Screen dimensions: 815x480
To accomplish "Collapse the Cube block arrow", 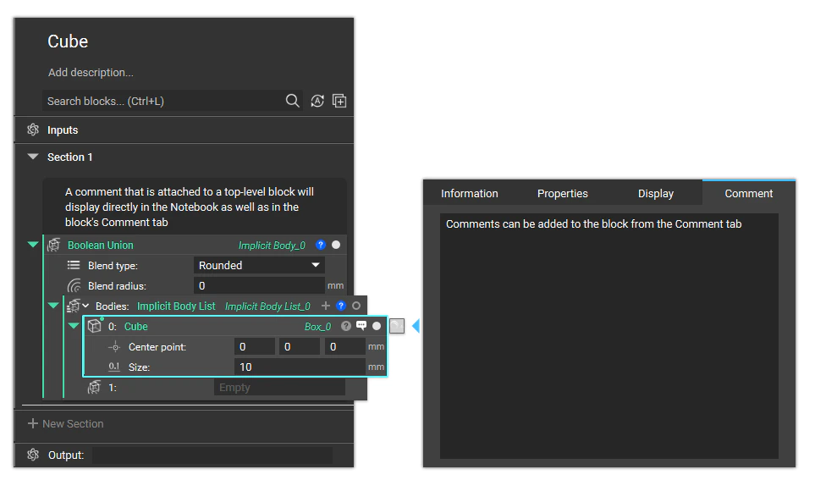I will pos(74,326).
